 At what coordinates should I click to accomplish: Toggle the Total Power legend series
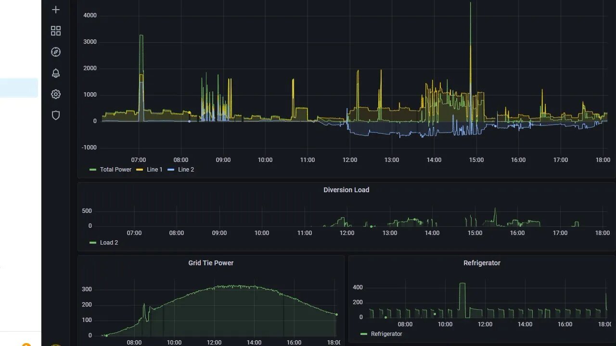[x=115, y=170]
